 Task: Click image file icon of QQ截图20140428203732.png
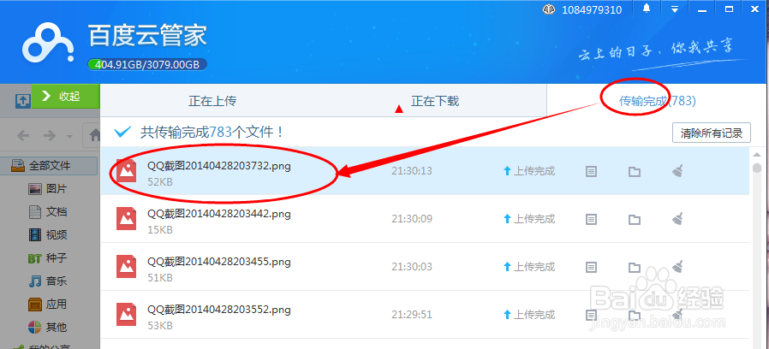tap(126, 171)
